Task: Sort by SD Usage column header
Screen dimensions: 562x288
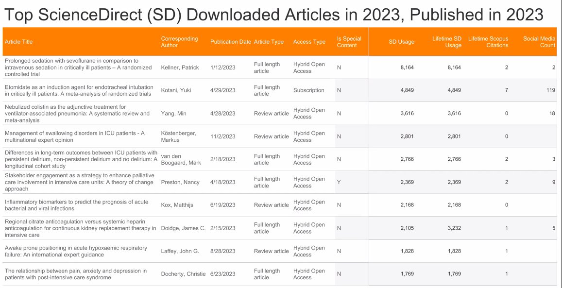Action: pos(401,42)
